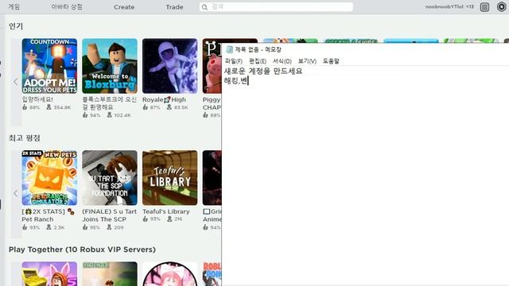Open the Robux icon in header
This screenshot has height=286, width=509.
(x=502, y=7)
